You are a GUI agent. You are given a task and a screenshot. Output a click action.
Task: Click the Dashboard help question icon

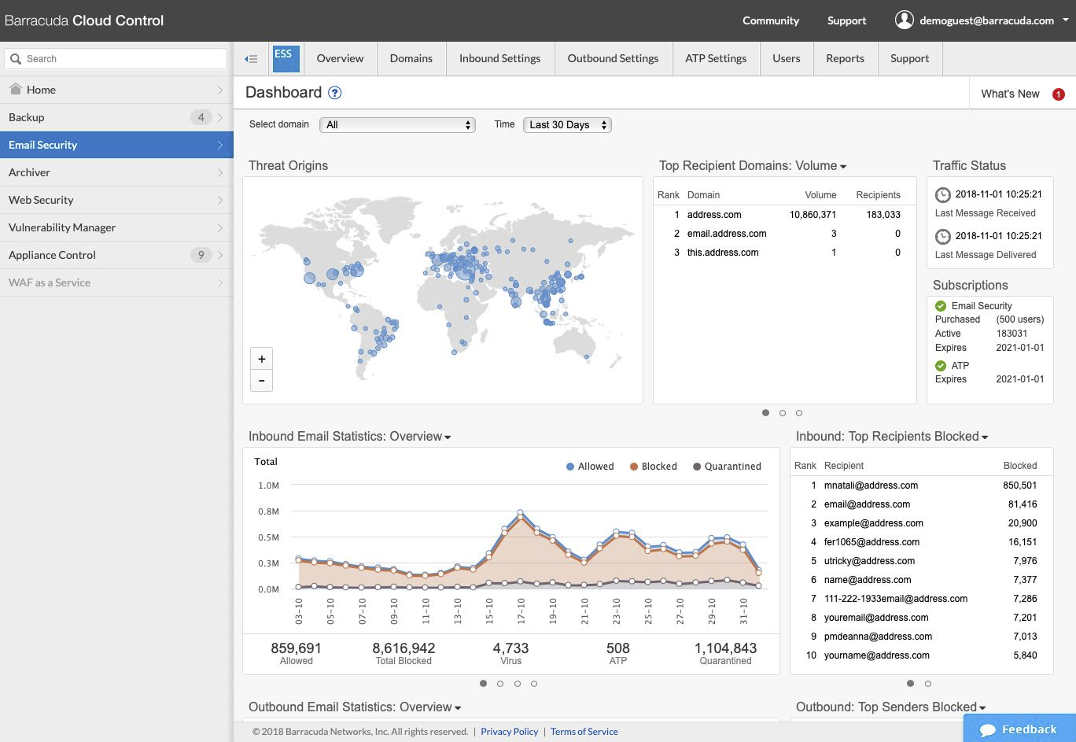pyautogui.click(x=334, y=93)
